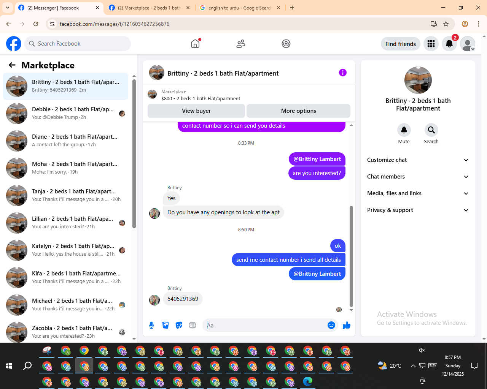Expand Chat members section
This screenshot has width=487, height=389.
point(418,177)
